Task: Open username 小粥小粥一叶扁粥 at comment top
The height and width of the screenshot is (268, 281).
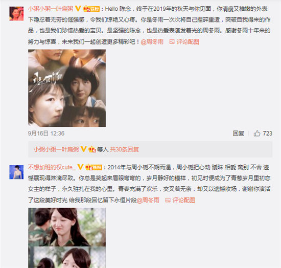Action: [51, 9]
